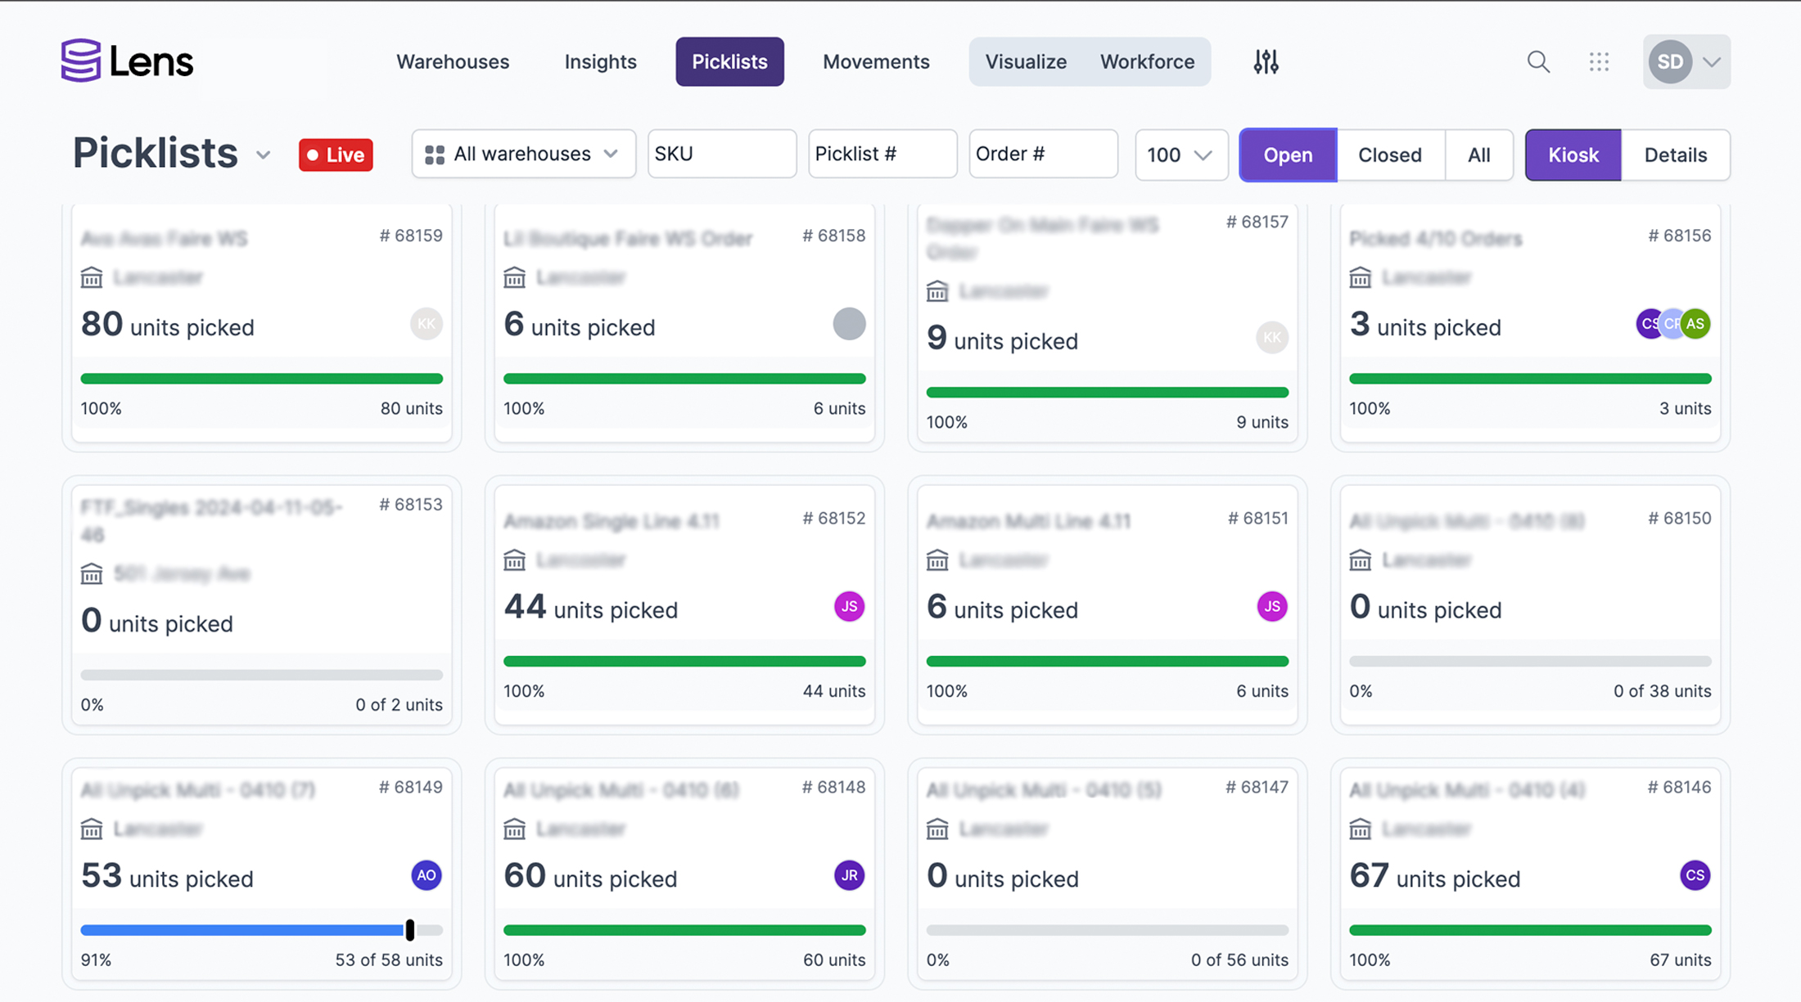The height and width of the screenshot is (1002, 1801).
Task: Select the Closed picklists filter
Action: (x=1389, y=155)
